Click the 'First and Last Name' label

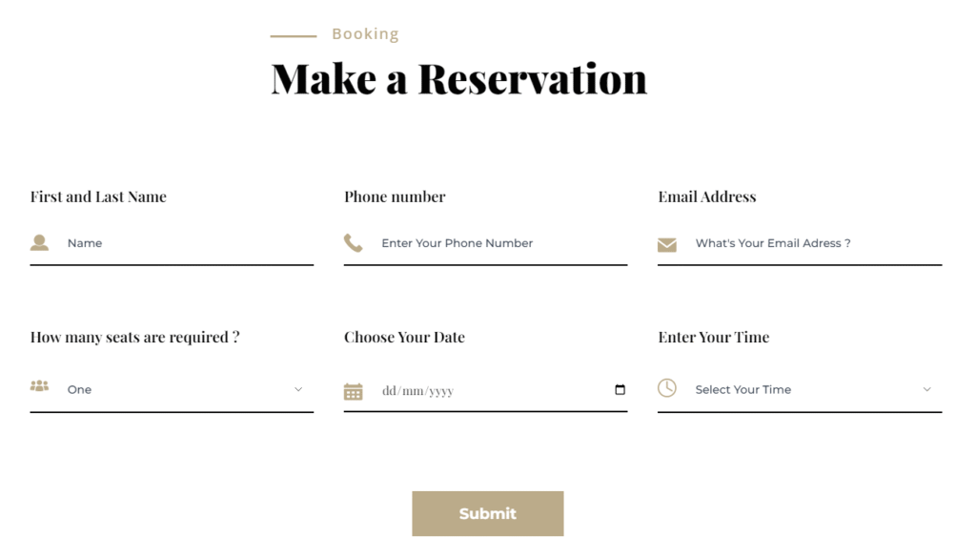(x=98, y=196)
